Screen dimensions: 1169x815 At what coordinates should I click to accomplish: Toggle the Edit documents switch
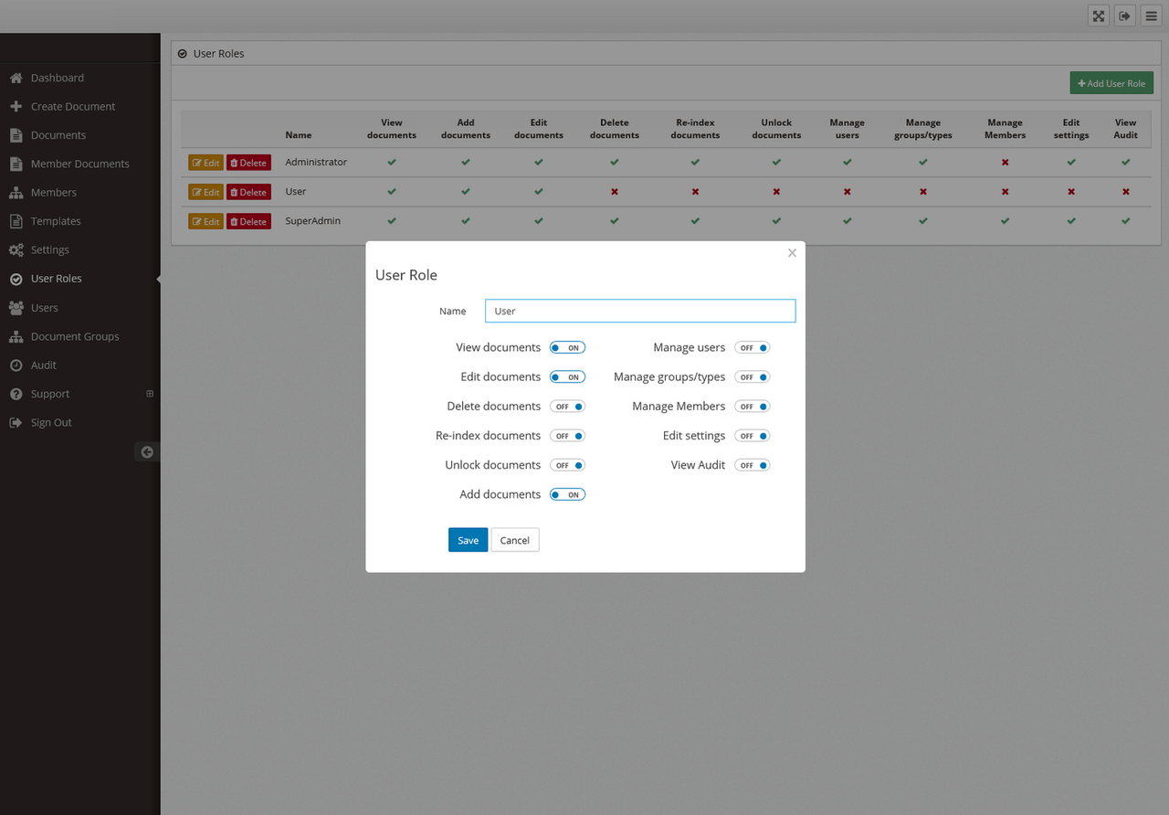(567, 377)
